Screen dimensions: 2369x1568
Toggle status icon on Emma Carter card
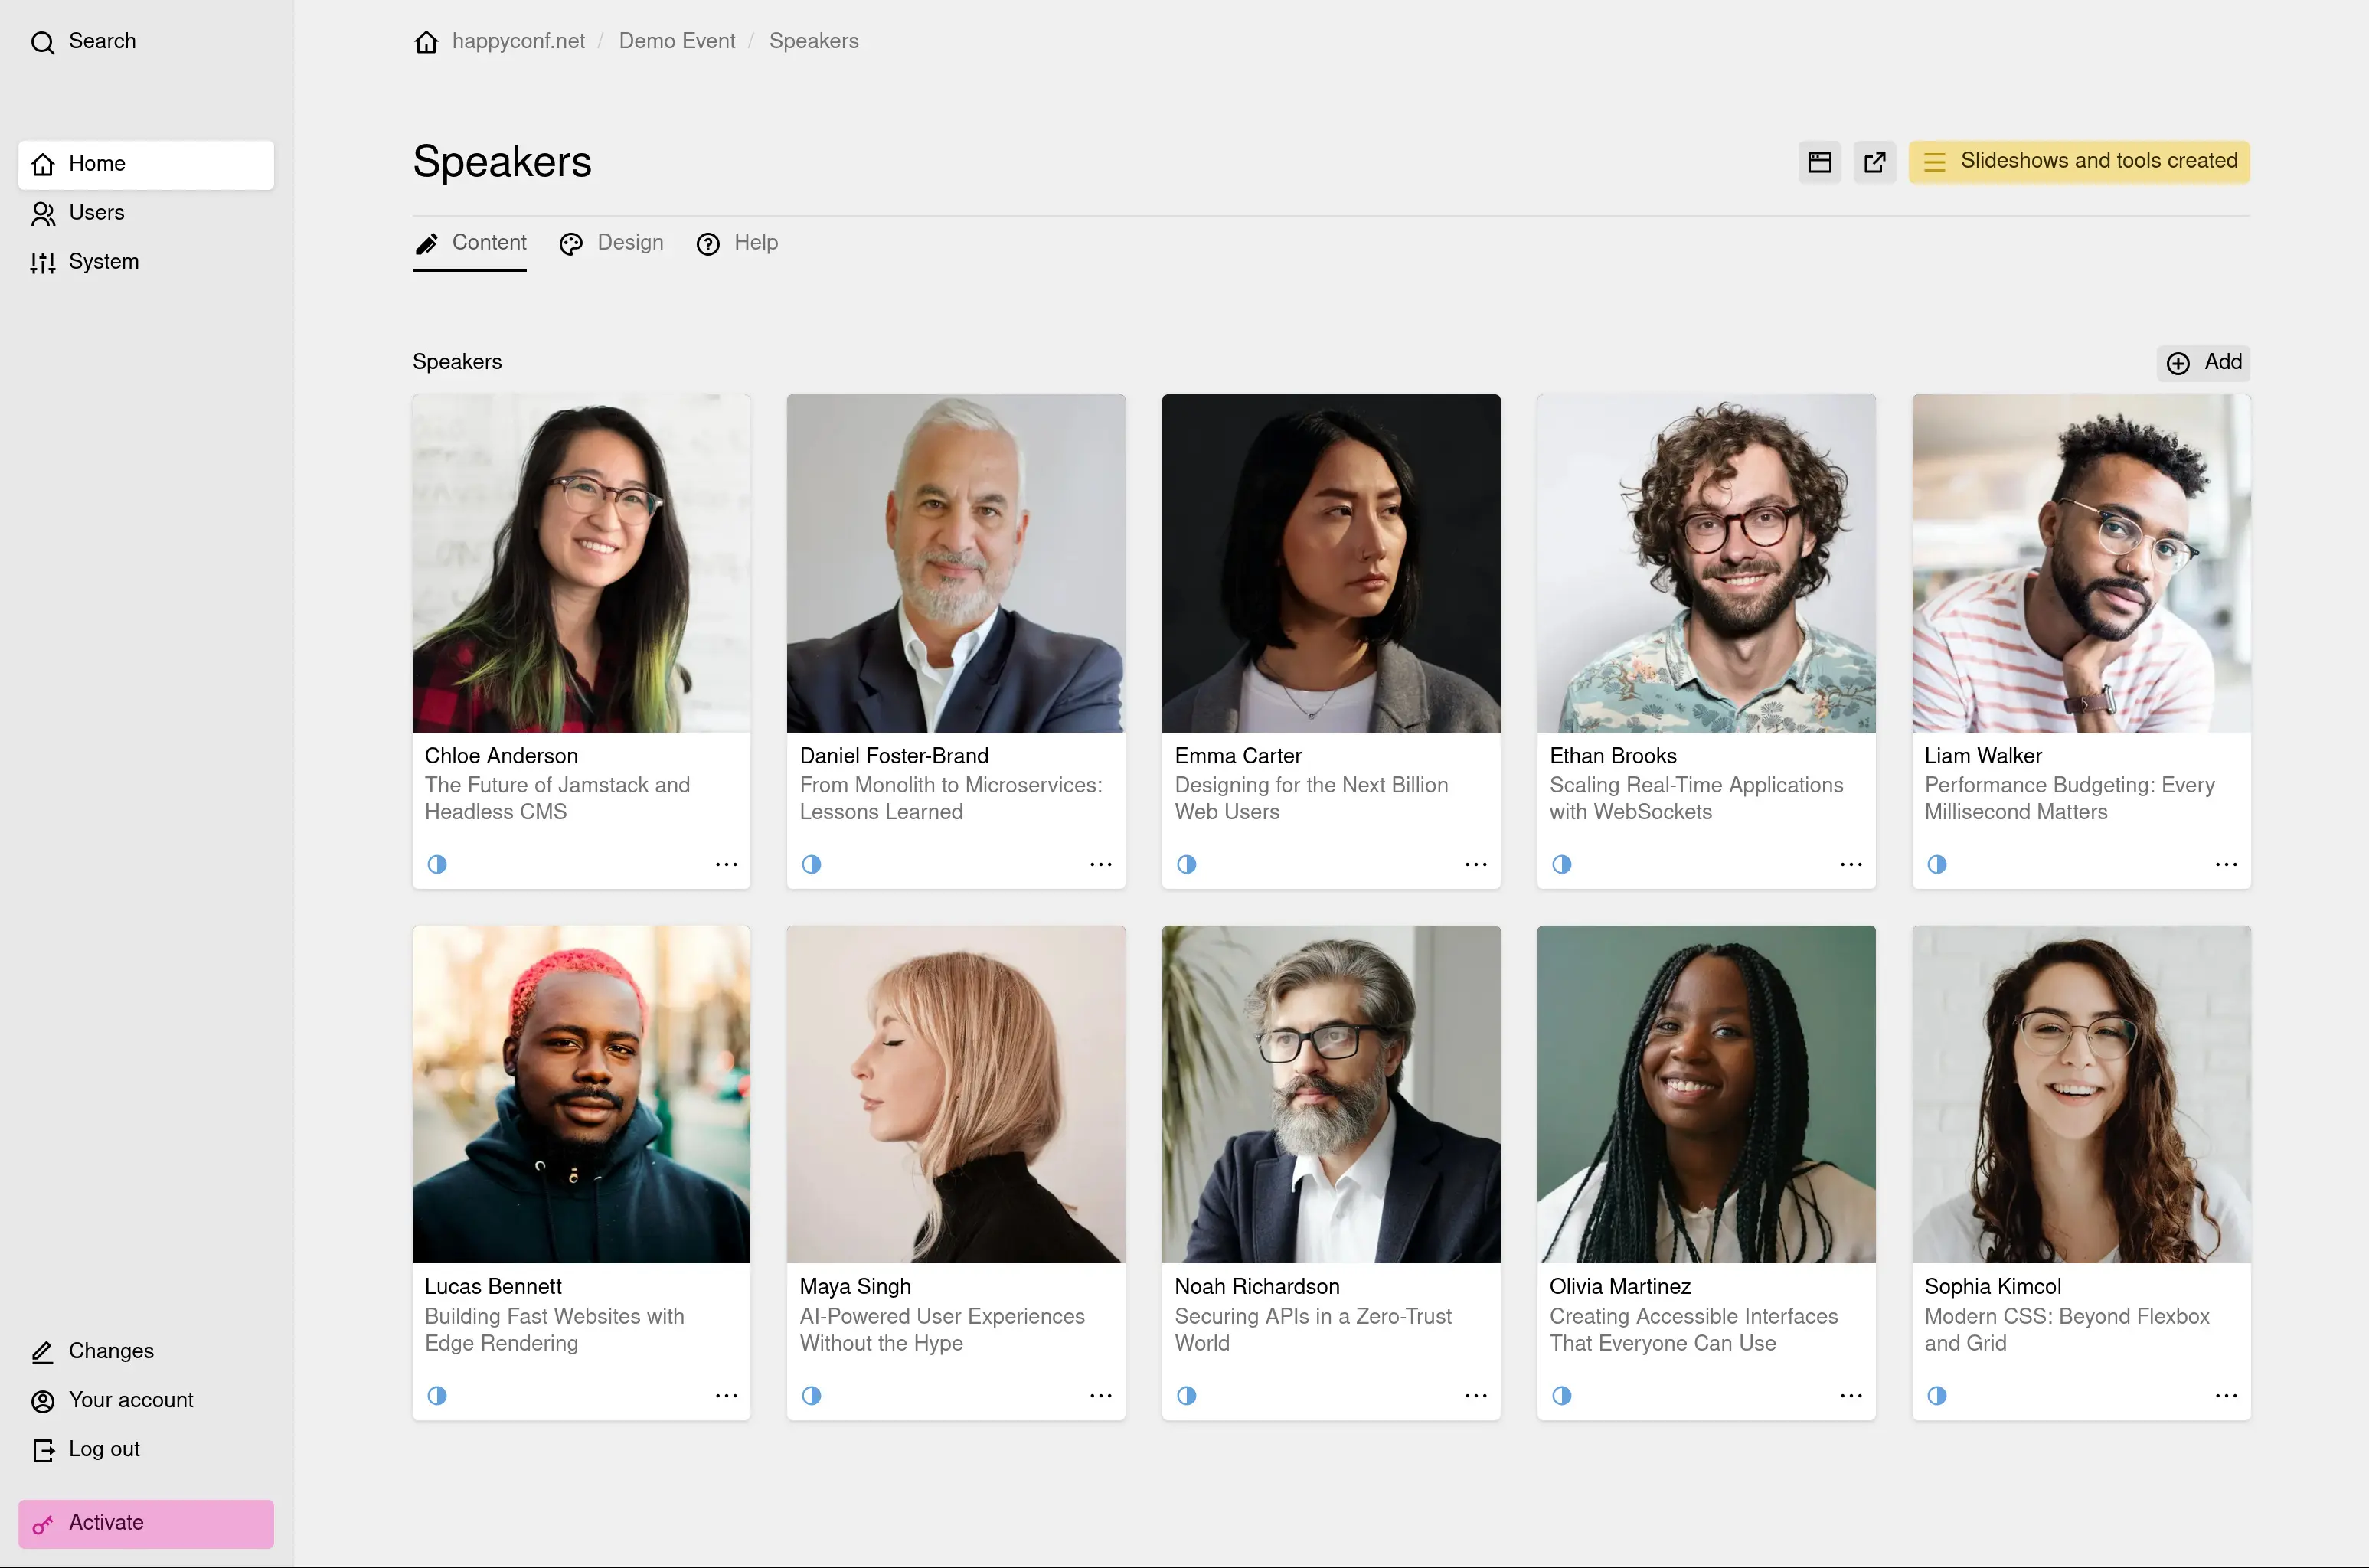click(x=1186, y=864)
